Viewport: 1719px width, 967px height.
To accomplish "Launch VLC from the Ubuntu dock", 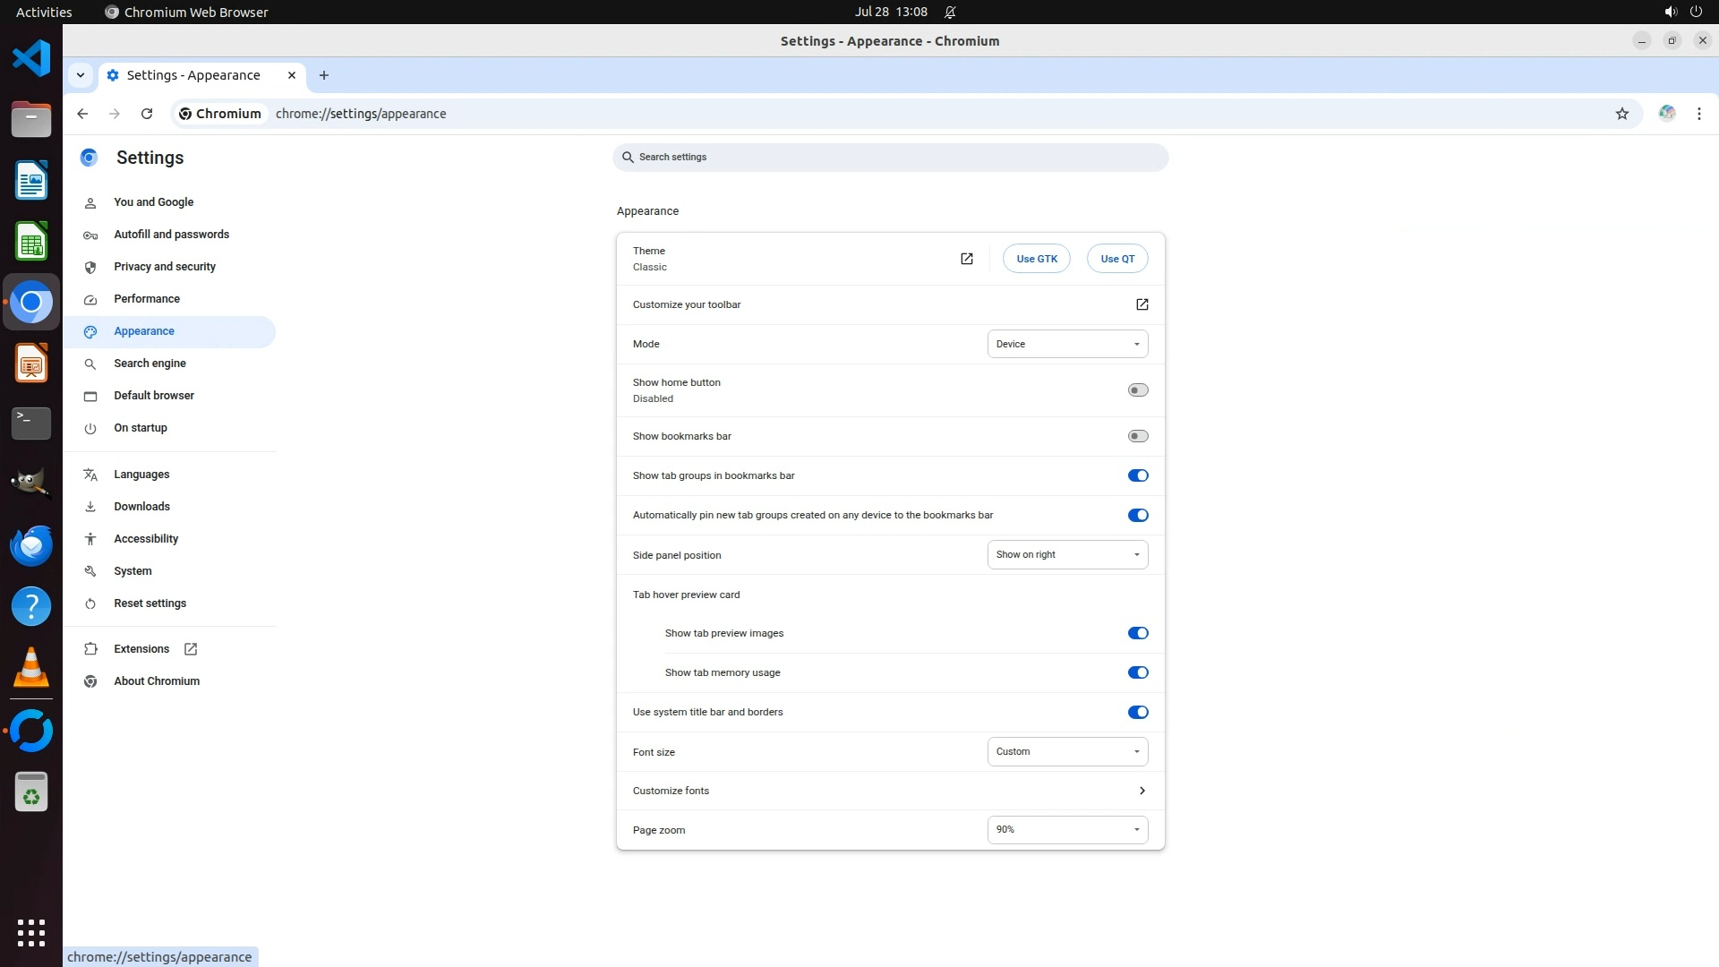I will (x=31, y=667).
